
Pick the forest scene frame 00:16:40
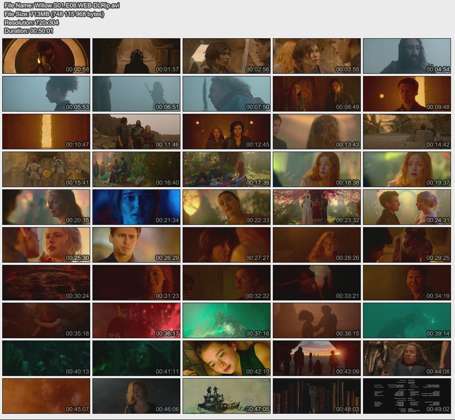point(136,169)
